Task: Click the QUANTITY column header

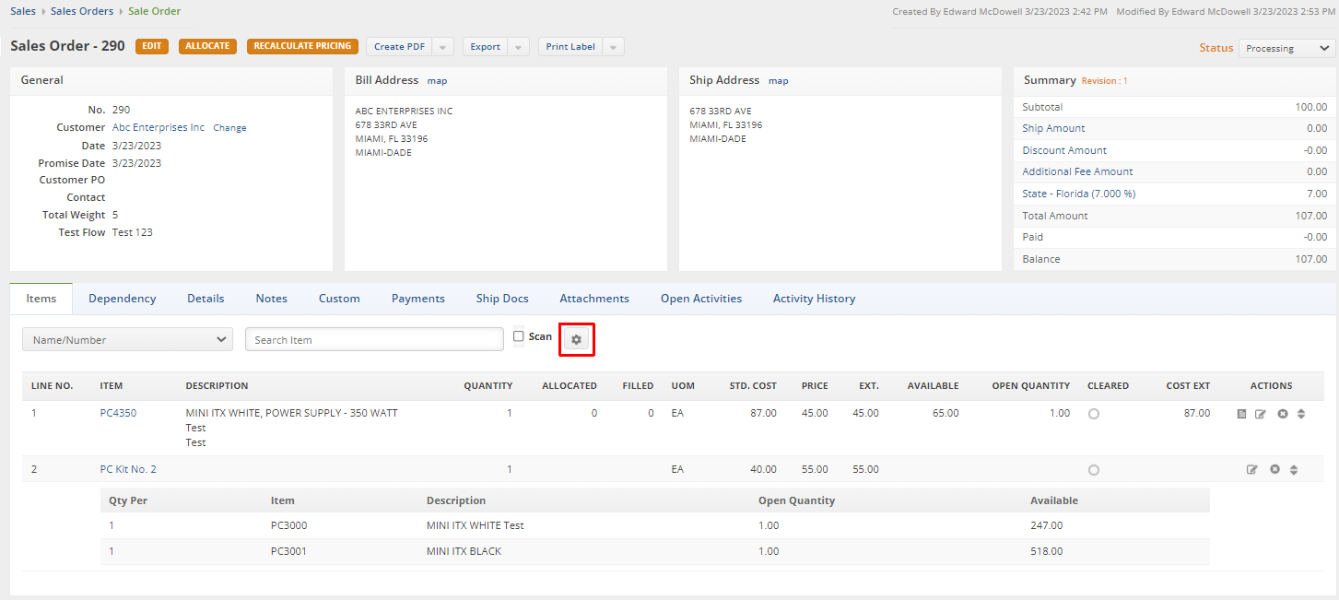Action: (x=488, y=386)
